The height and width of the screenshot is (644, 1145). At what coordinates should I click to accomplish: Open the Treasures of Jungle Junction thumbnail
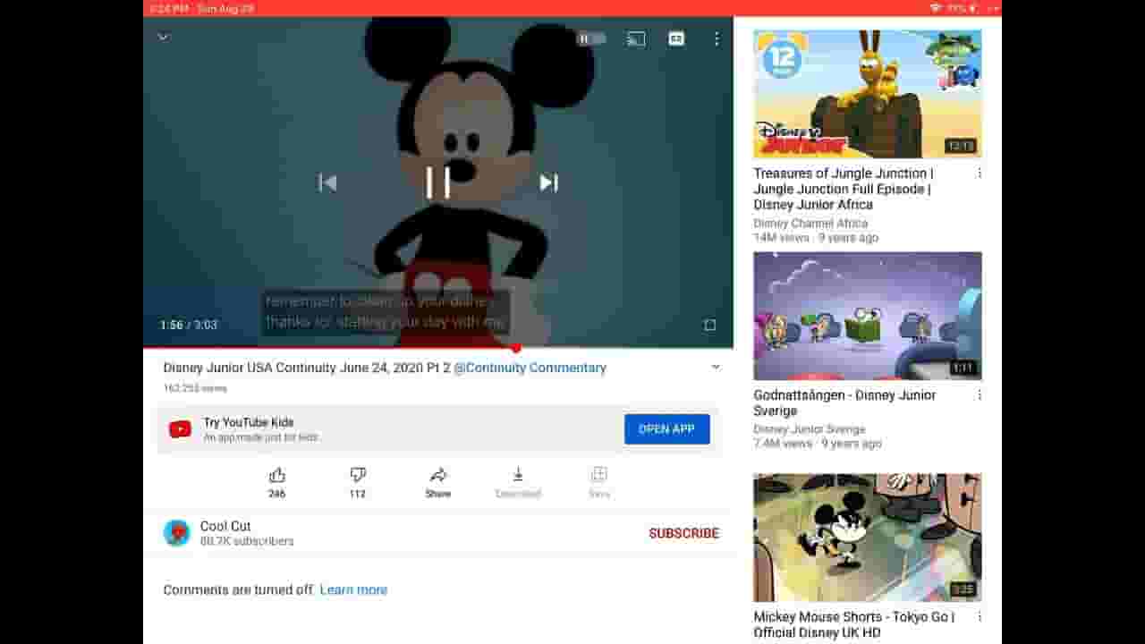pyautogui.click(x=868, y=94)
